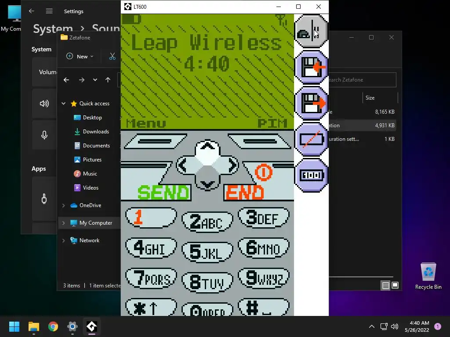Open the New dropdown in Zetafone explorer

[80, 57]
